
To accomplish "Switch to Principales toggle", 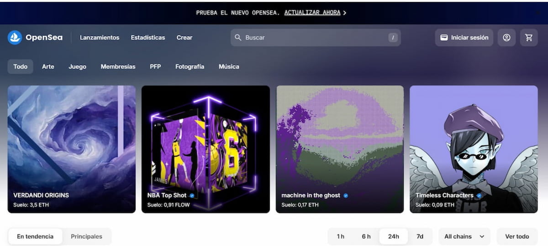I will tap(87, 236).
